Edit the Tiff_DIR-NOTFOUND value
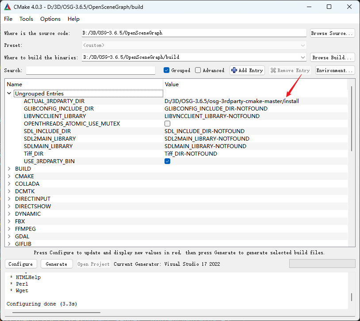Viewport: 360px width, 321px height. [x=191, y=153]
